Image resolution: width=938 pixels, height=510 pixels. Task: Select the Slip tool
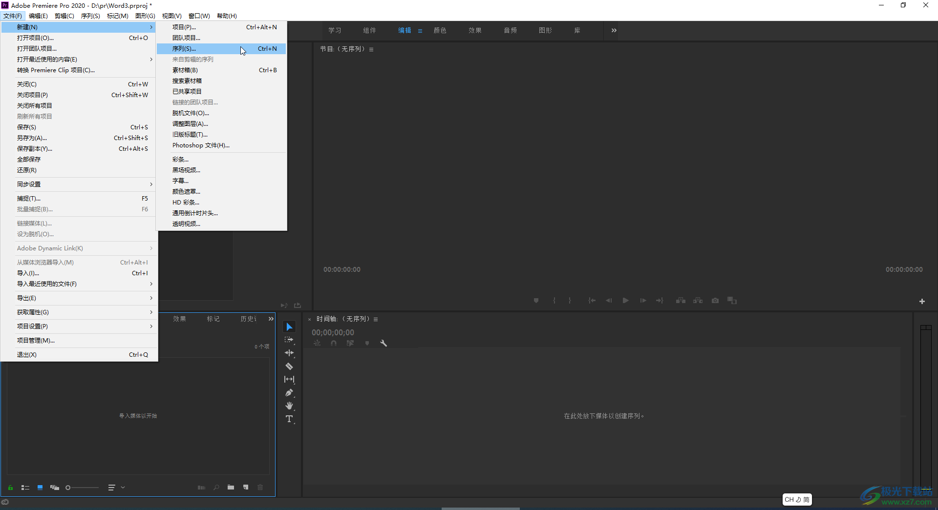289,379
